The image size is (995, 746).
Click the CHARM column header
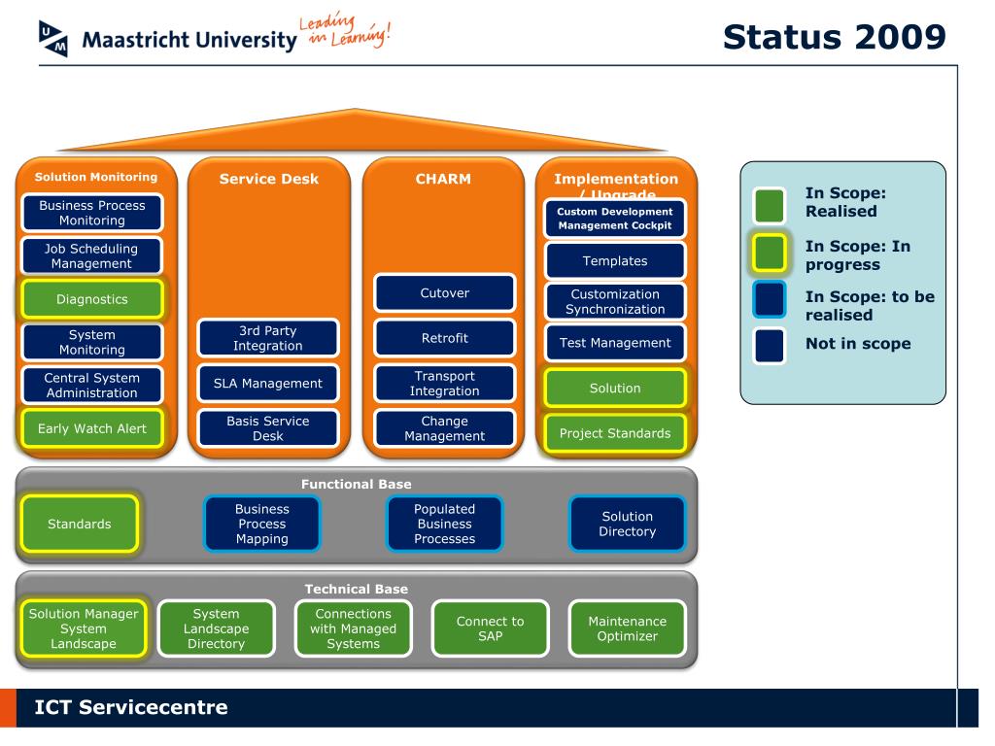(443, 179)
